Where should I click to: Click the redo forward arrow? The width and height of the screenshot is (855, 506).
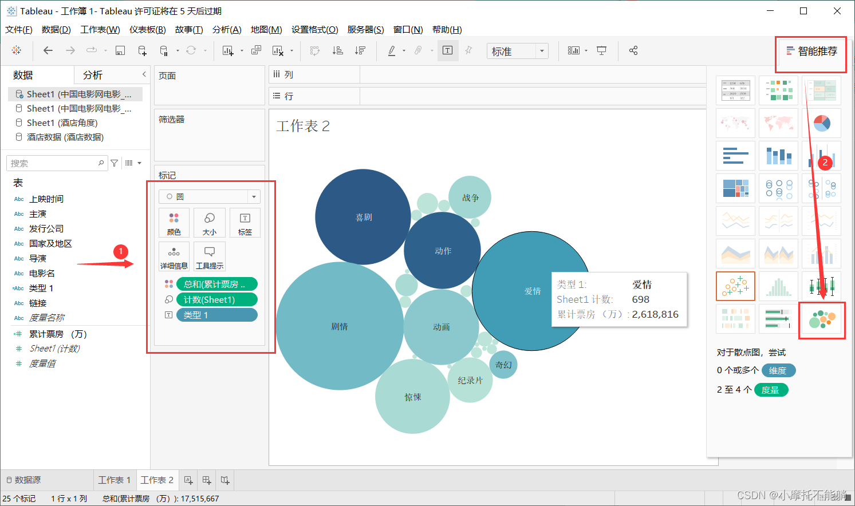pos(70,50)
